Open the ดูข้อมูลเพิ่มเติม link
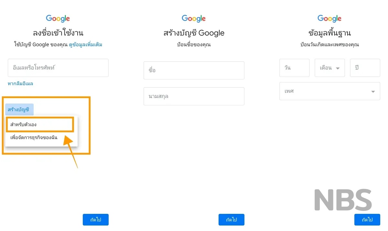 pos(85,45)
